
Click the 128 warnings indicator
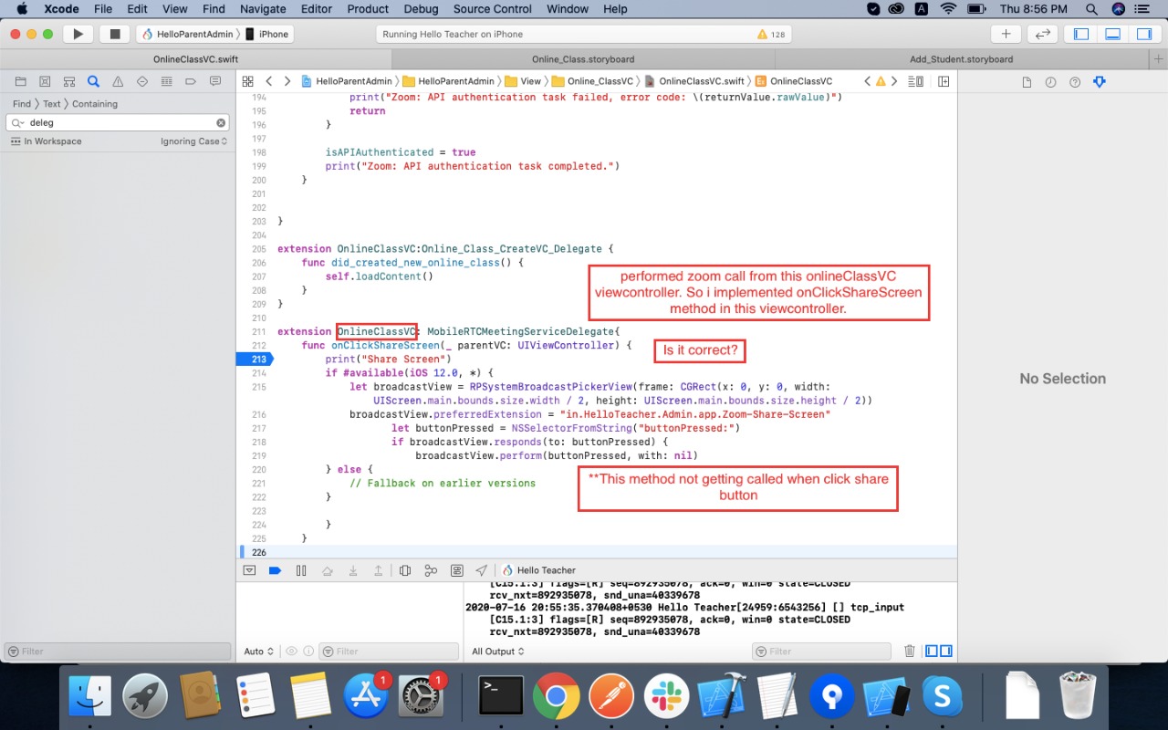tap(771, 34)
